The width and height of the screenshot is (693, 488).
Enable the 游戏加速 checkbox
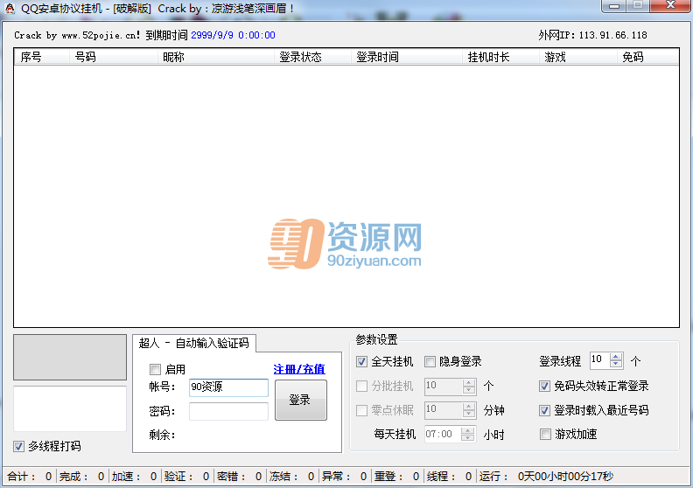tap(545, 434)
